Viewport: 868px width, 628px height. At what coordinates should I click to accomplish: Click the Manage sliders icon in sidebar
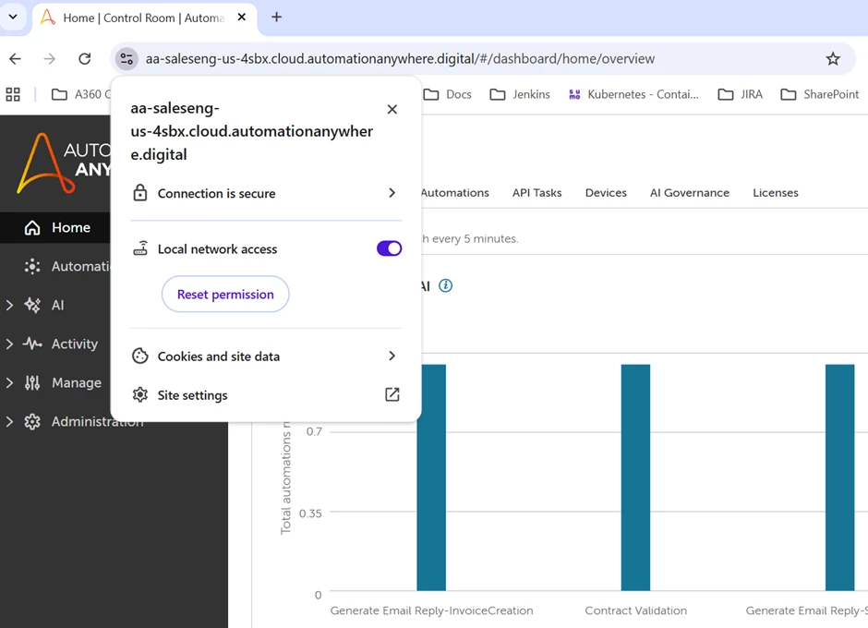pos(32,382)
